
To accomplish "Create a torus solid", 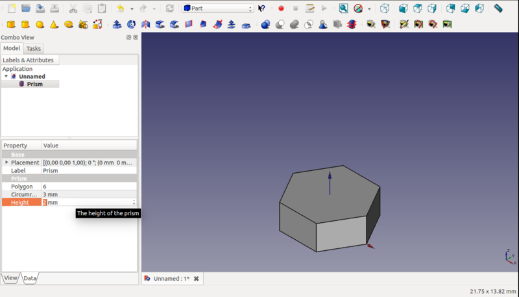I will tap(68, 25).
